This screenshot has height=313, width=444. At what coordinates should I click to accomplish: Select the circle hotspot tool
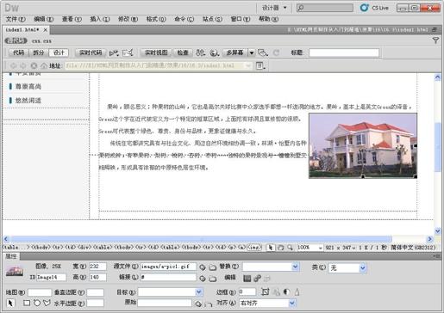[37, 303]
